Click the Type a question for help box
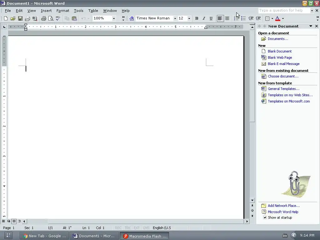The height and width of the screenshot is (240, 320). pyautogui.click(x=284, y=10)
